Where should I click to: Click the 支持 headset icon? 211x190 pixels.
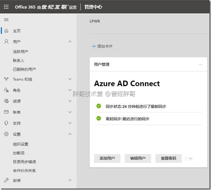coord(6,123)
